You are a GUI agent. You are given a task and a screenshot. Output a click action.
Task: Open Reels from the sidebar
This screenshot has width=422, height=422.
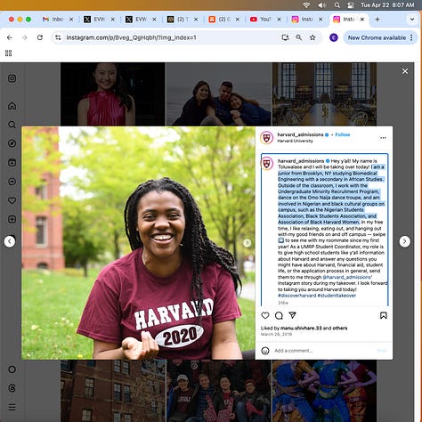click(x=12, y=162)
